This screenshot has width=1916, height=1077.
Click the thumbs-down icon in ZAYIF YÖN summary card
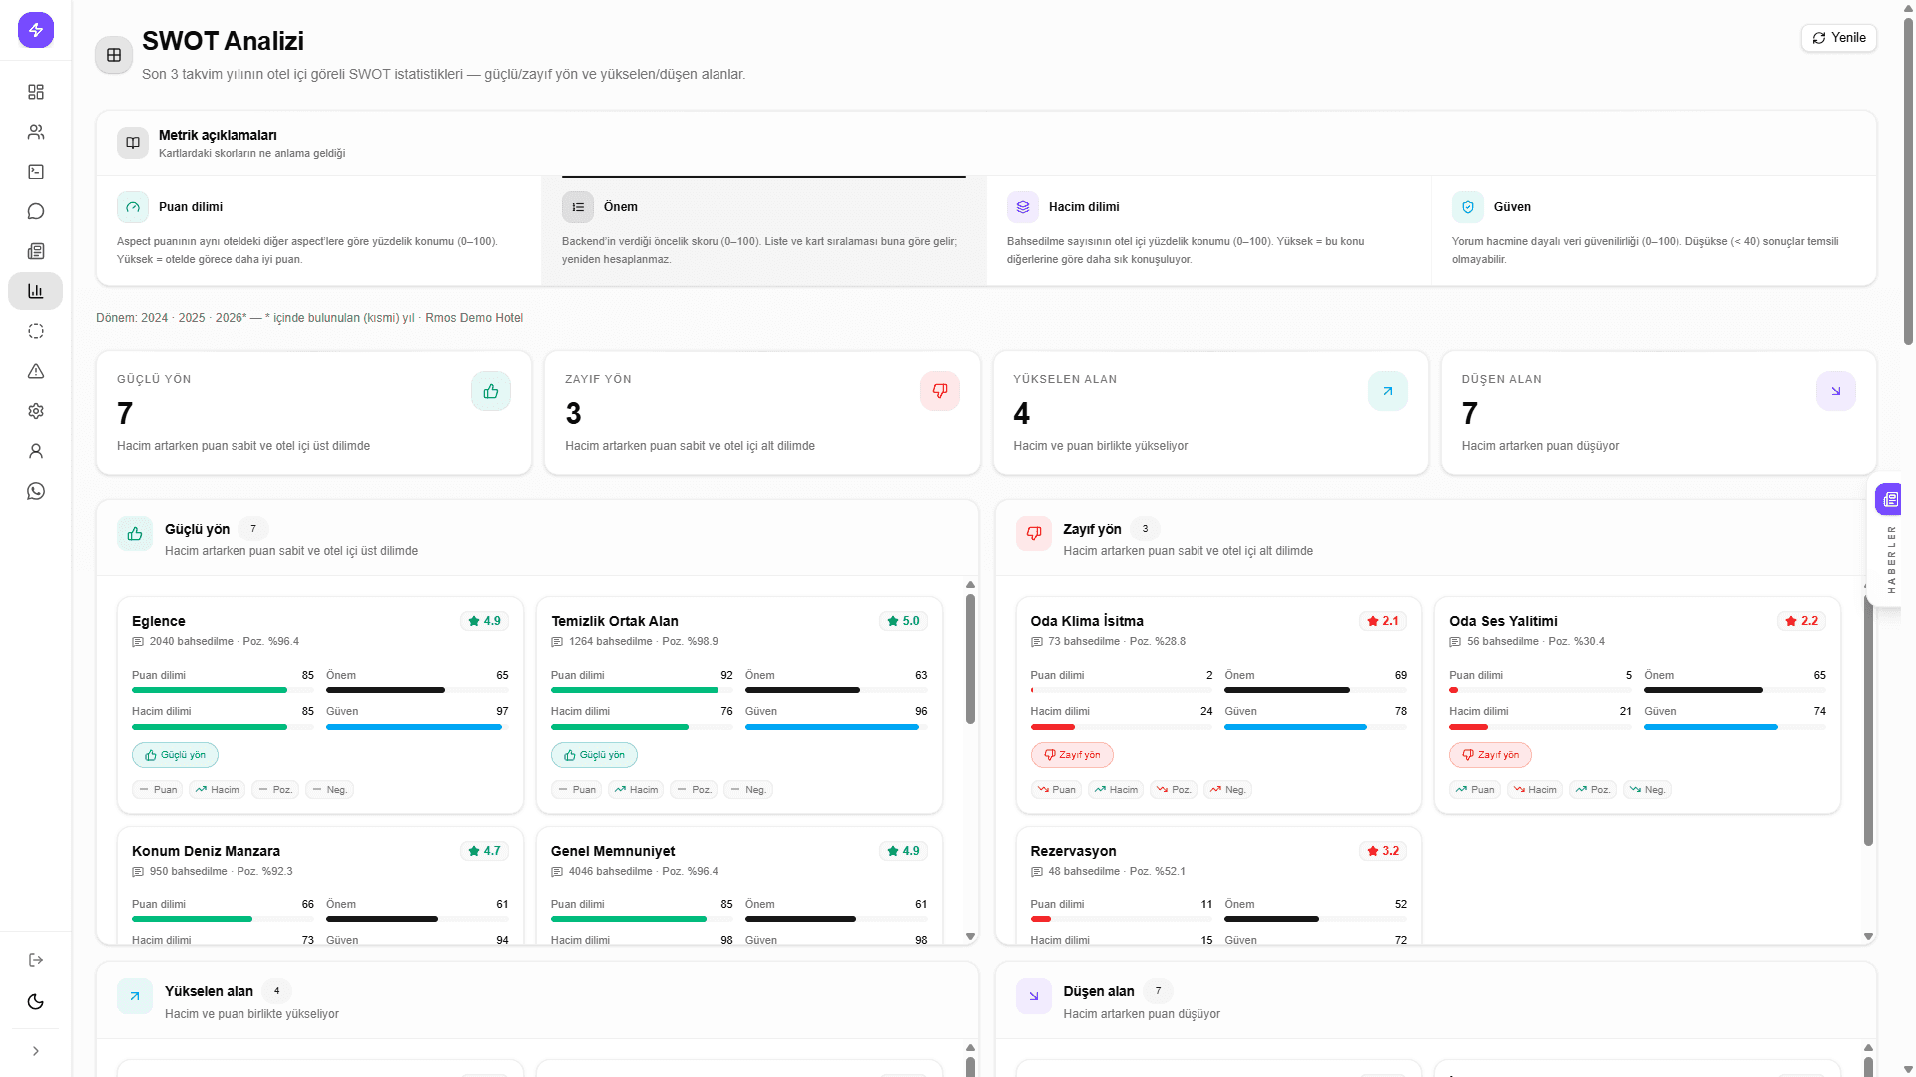[940, 391]
